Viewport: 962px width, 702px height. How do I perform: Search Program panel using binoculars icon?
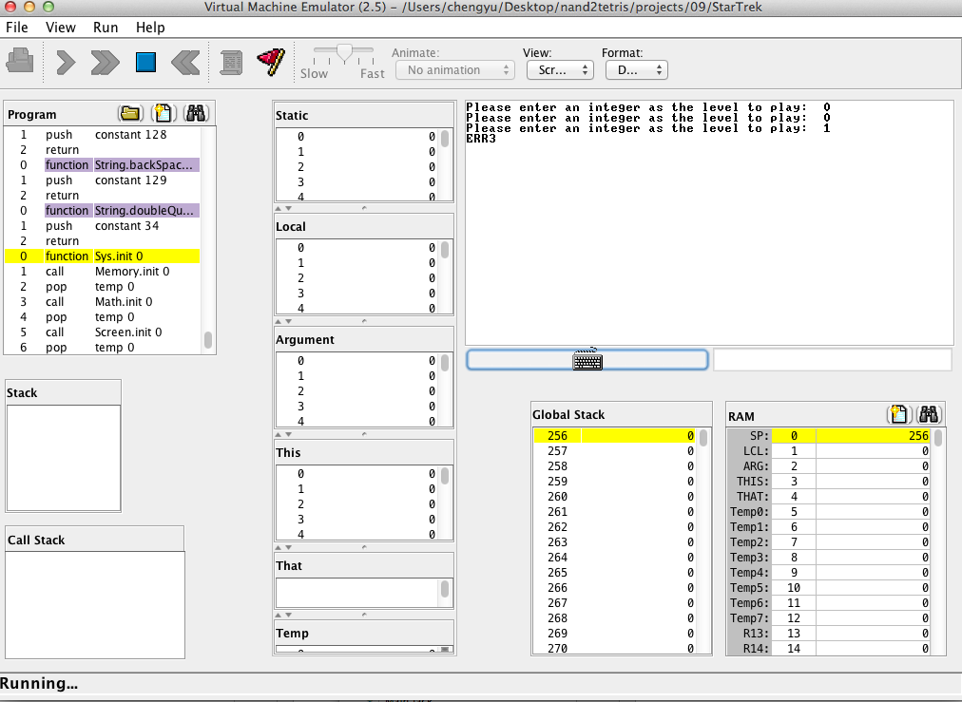click(x=197, y=114)
